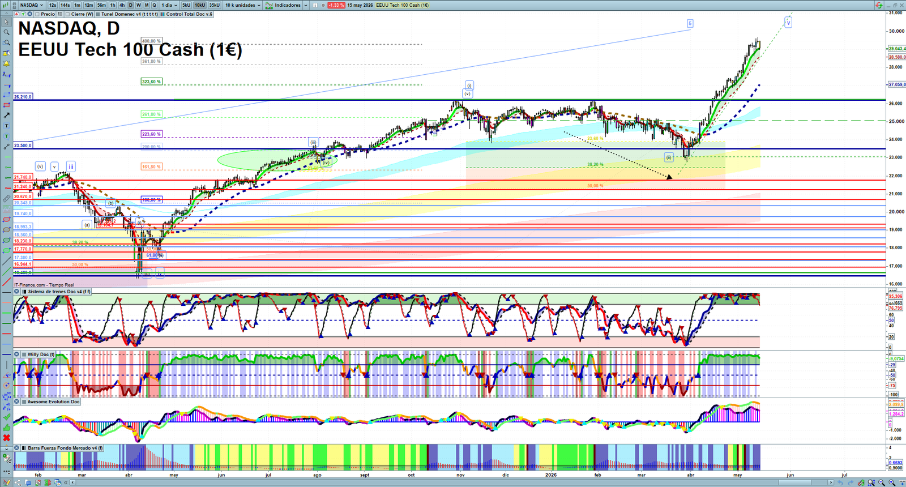Click the Indicadores button
Viewport: 906px width, 487px height.
(x=283, y=5)
